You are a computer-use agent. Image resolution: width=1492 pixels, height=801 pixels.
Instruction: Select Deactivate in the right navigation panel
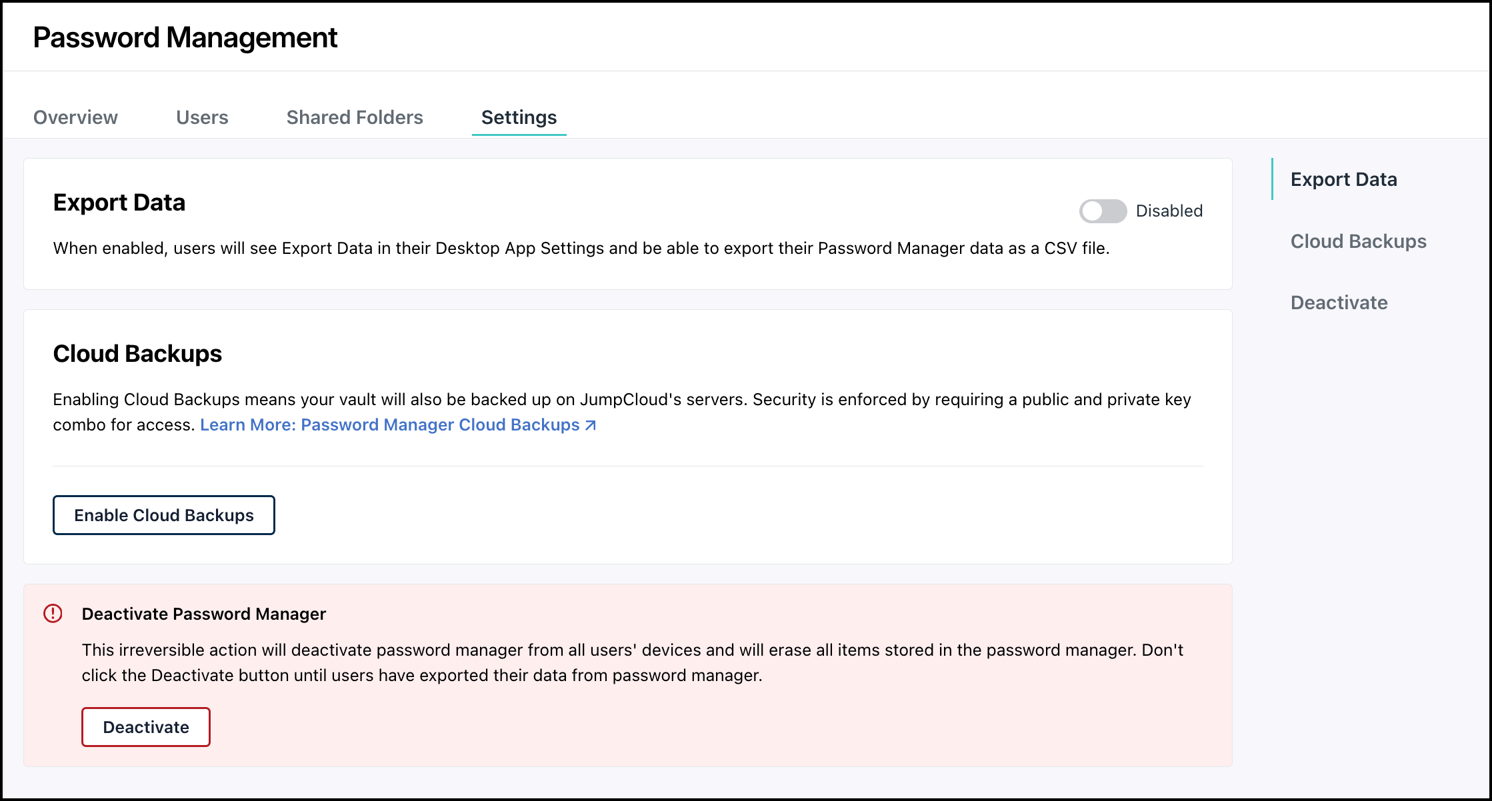(1338, 303)
